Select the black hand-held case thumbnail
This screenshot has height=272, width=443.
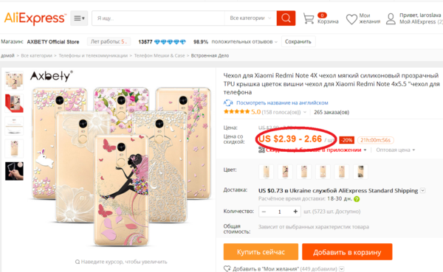(x=14, y=171)
